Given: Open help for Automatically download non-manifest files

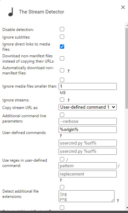Looking at the screenshot, I should [x=68, y=71].
